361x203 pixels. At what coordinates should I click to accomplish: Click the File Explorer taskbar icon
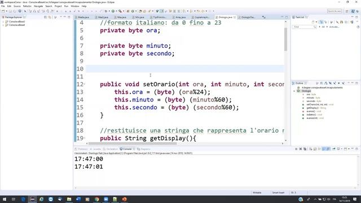click(69, 199)
